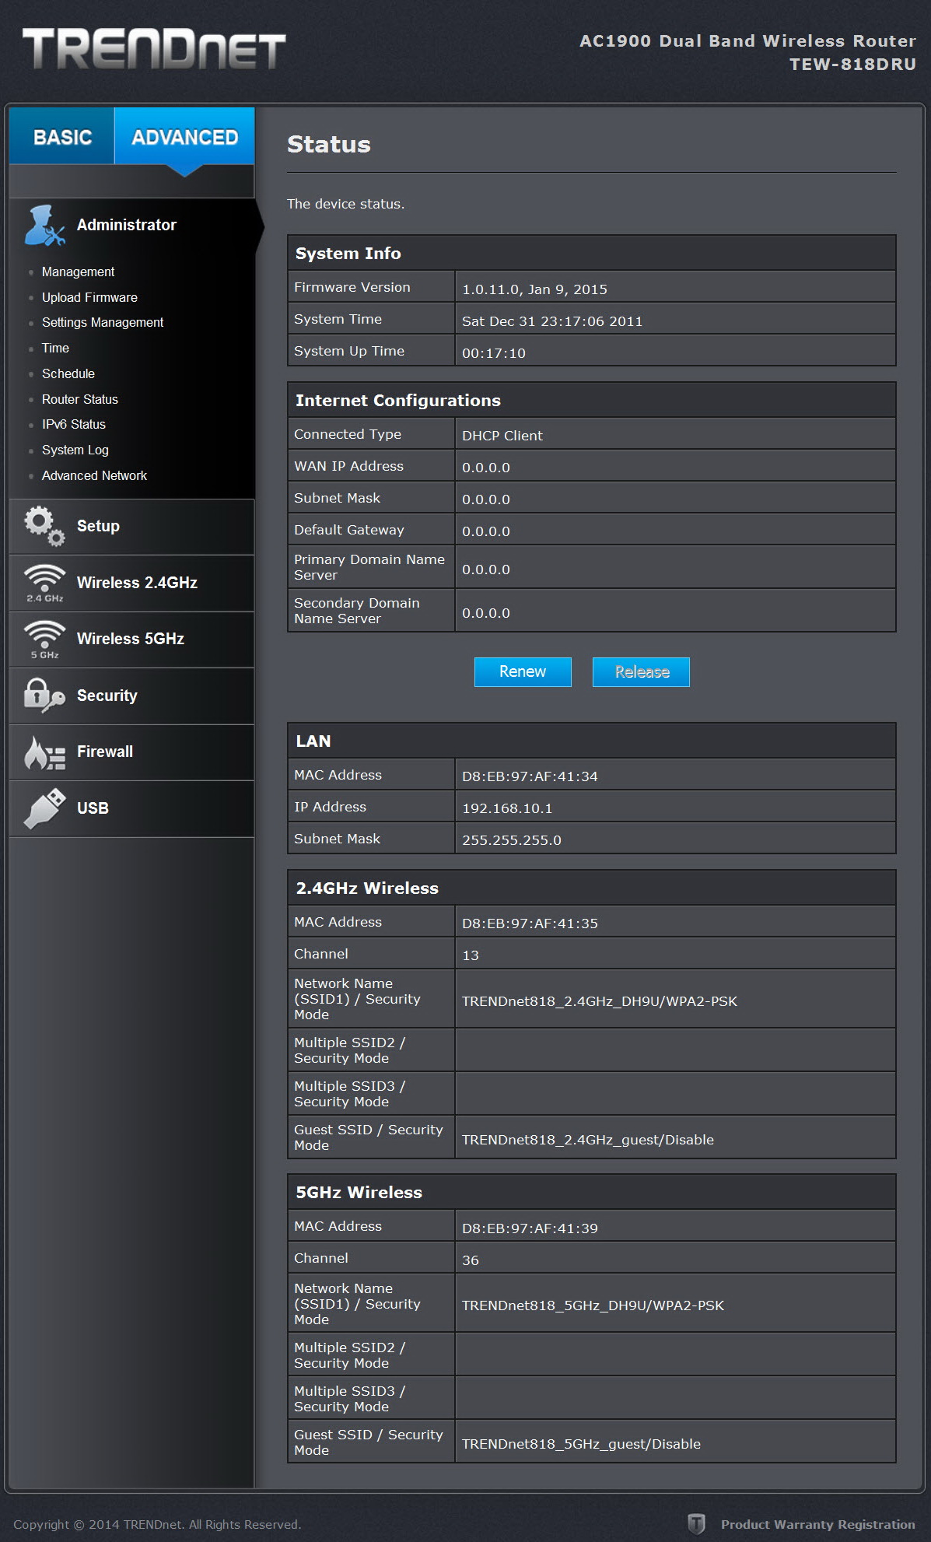Screen dimensions: 931x1542
Task: Switch to the BASIC tab
Action: 62,136
